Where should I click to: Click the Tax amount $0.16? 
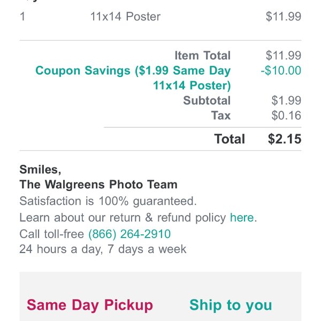[286, 116]
